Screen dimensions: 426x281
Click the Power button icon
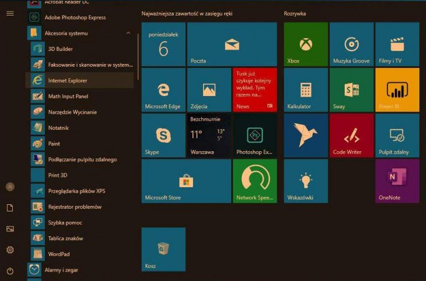tap(10, 271)
